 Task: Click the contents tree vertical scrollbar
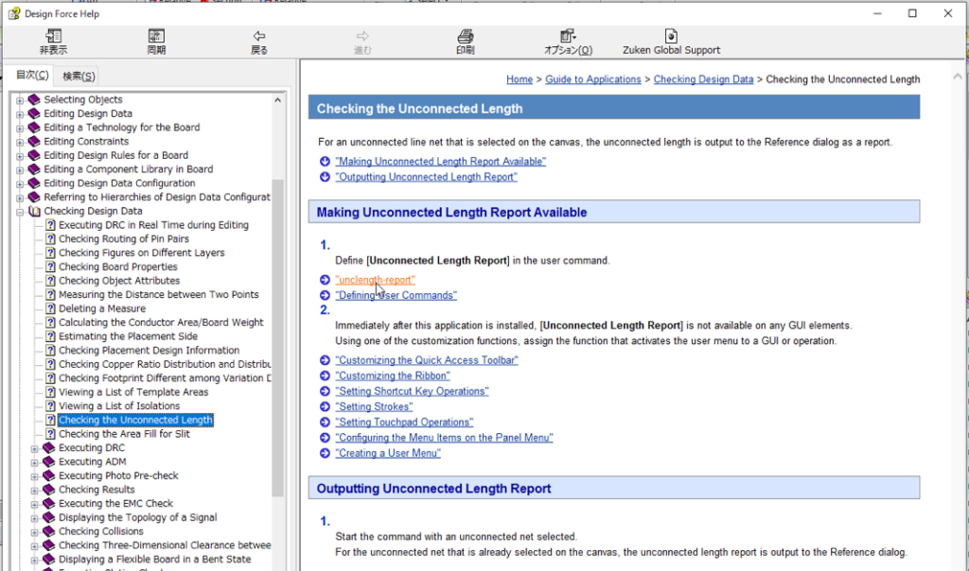coord(277,331)
